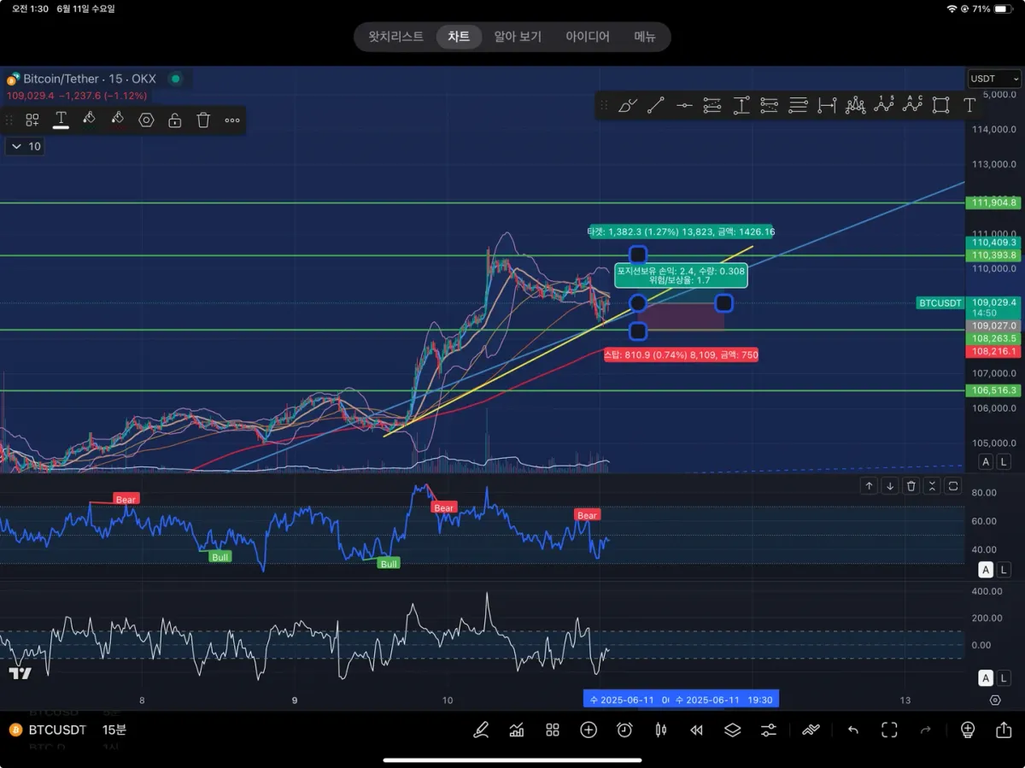Select the brush drawing tool
Image resolution: width=1025 pixels, height=768 pixels.
point(627,106)
